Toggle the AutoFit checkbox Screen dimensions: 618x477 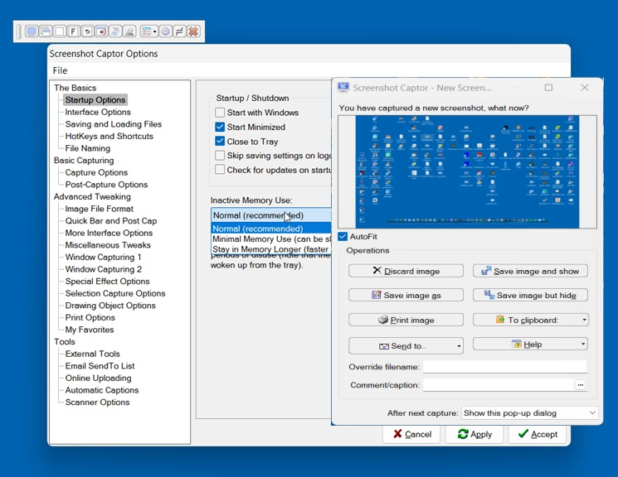[343, 237]
